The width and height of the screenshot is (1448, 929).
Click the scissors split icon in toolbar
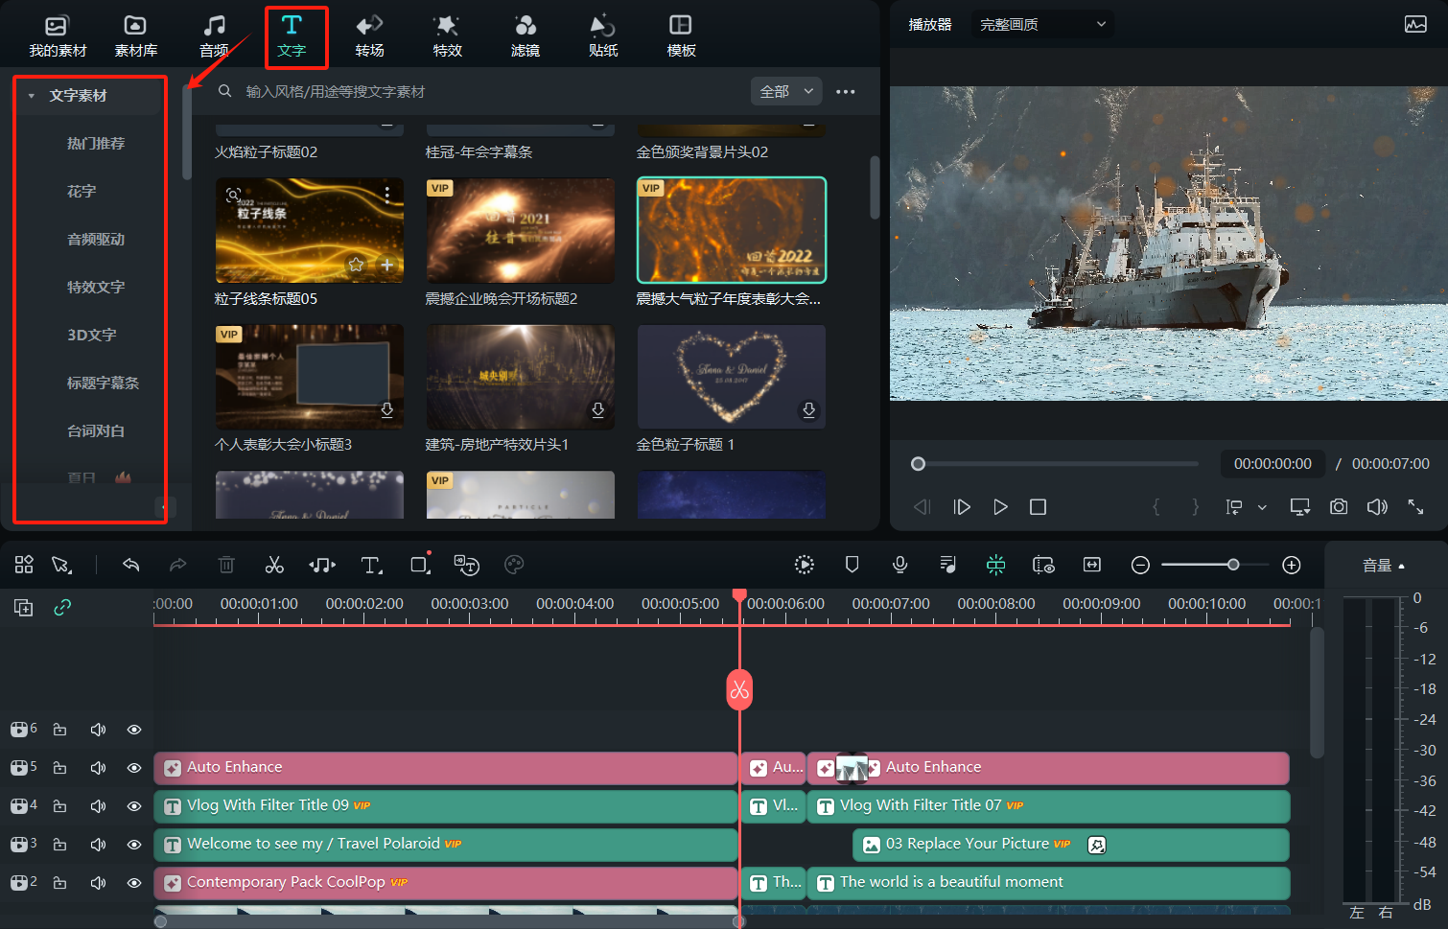(274, 565)
